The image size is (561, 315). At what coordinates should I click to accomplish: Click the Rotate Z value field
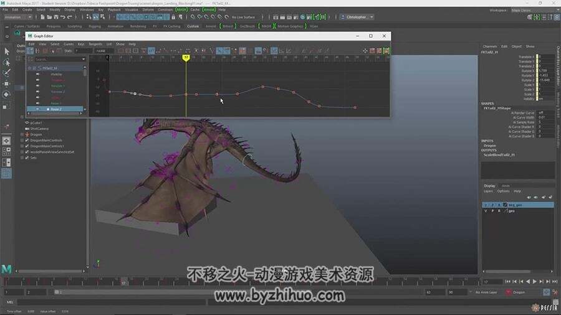[546, 80]
